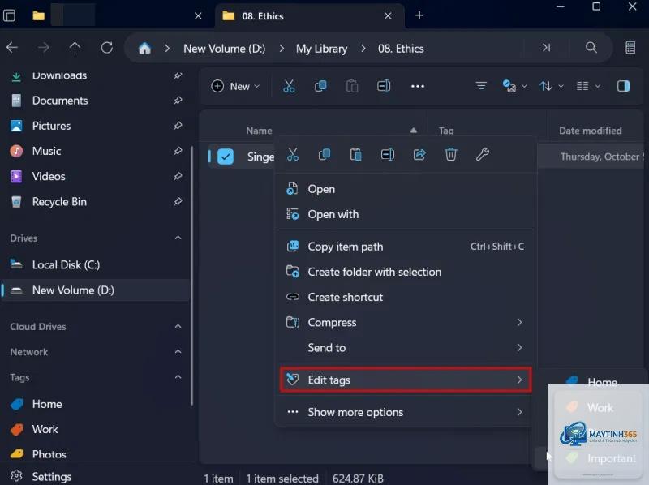Choose Create shortcut
This screenshot has width=649, height=485.
click(x=405, y=297)
